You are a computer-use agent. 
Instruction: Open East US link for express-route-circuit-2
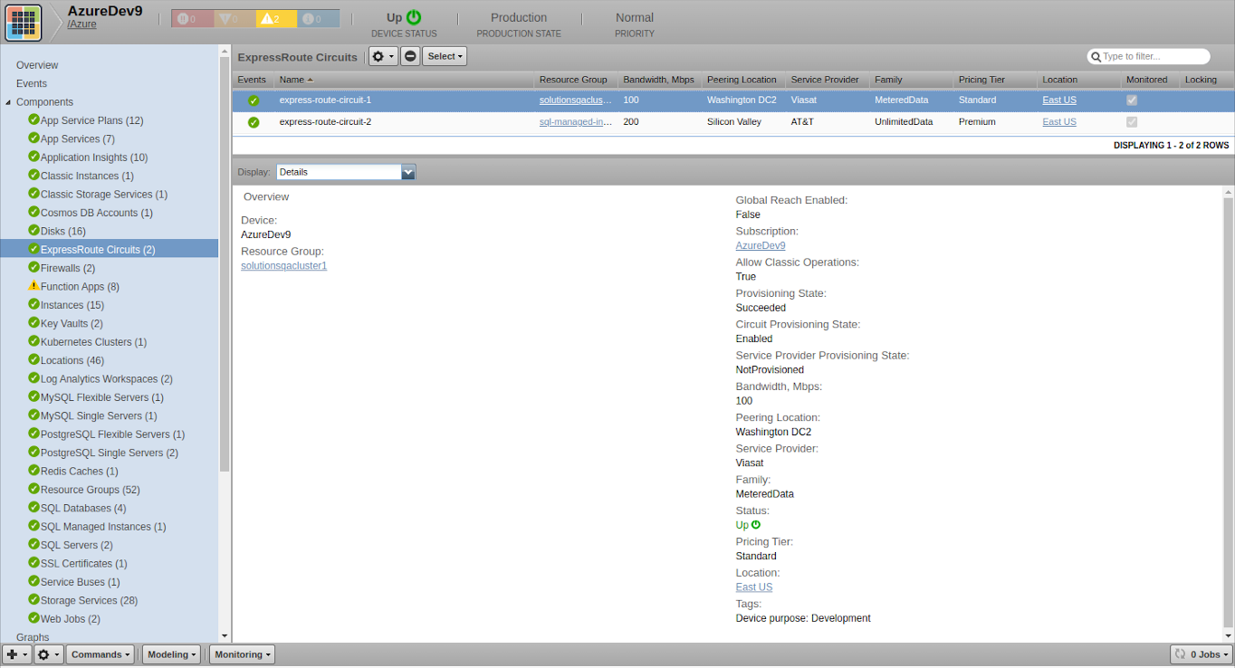point(1059,122)
